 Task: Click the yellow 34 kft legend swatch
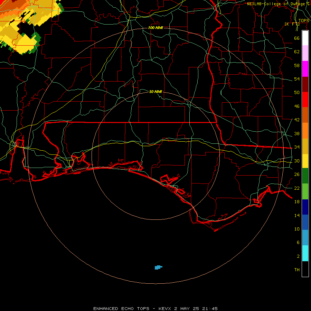pos(305,161)
